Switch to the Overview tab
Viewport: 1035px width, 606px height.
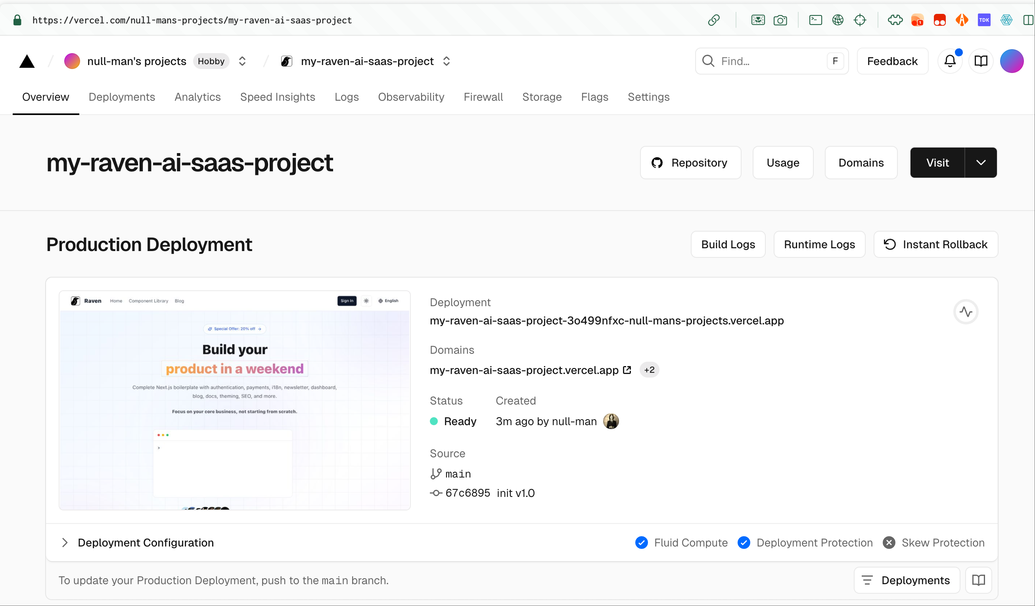(x=46, y=97)
